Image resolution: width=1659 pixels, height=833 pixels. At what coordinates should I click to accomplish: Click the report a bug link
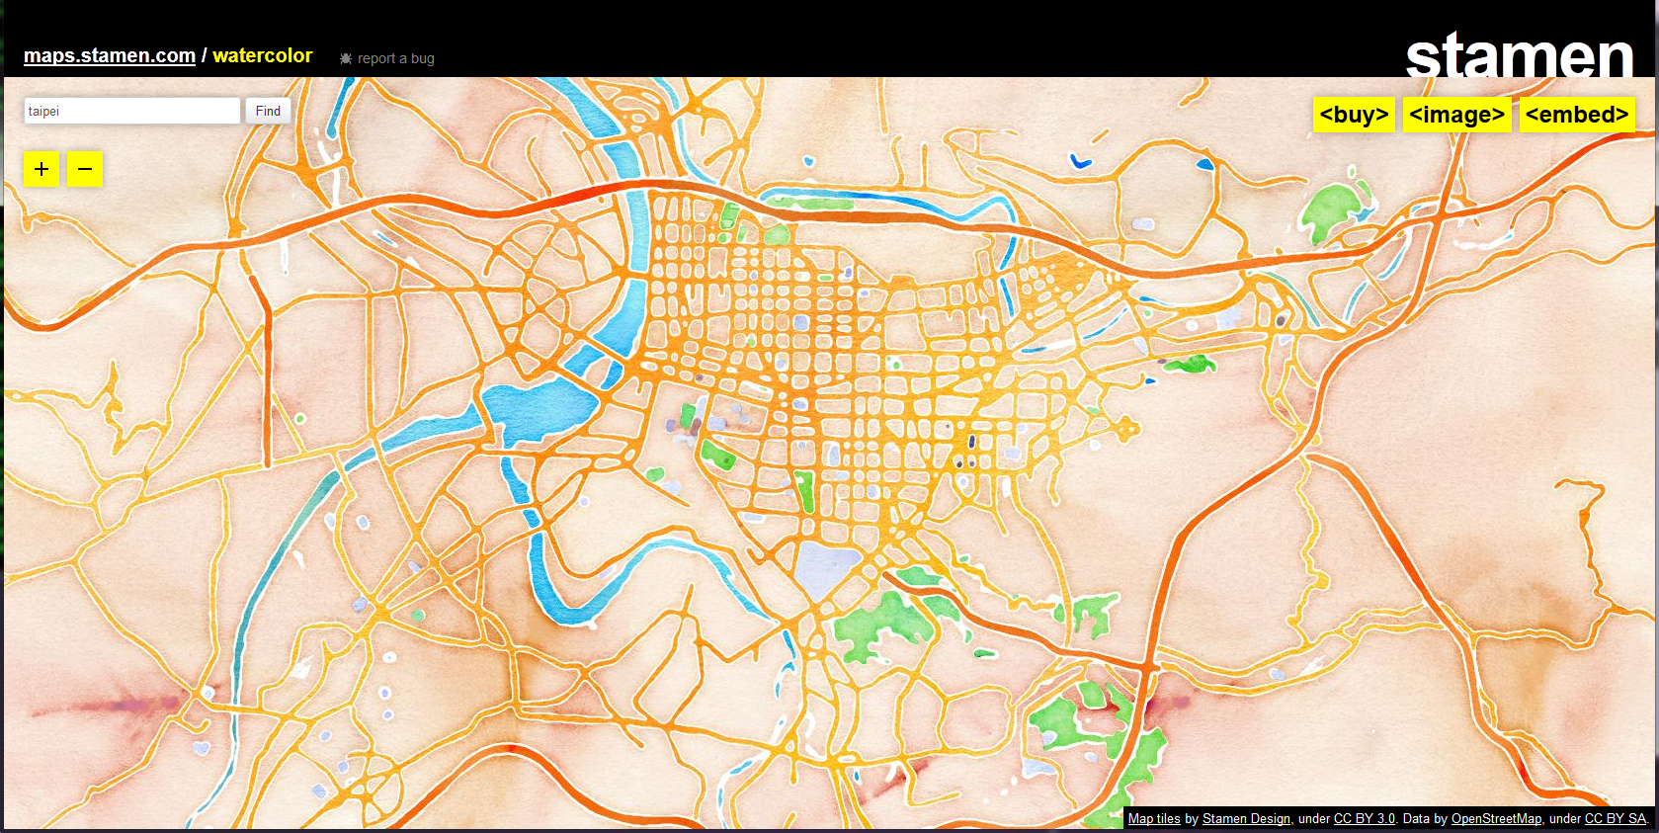[395, 58]
